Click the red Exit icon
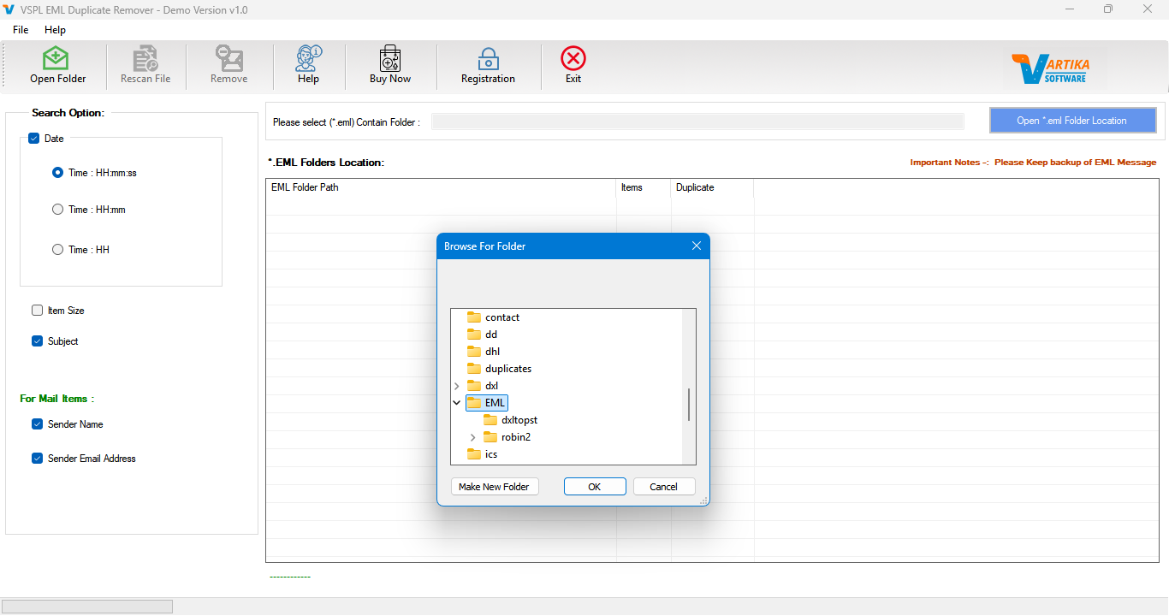 573,58
